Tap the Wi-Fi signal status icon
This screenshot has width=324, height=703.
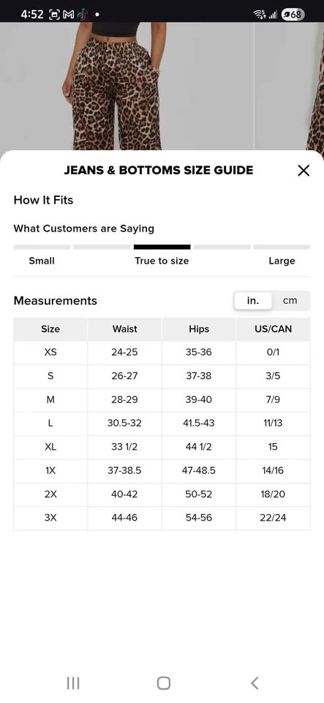(x=260, y=15)
